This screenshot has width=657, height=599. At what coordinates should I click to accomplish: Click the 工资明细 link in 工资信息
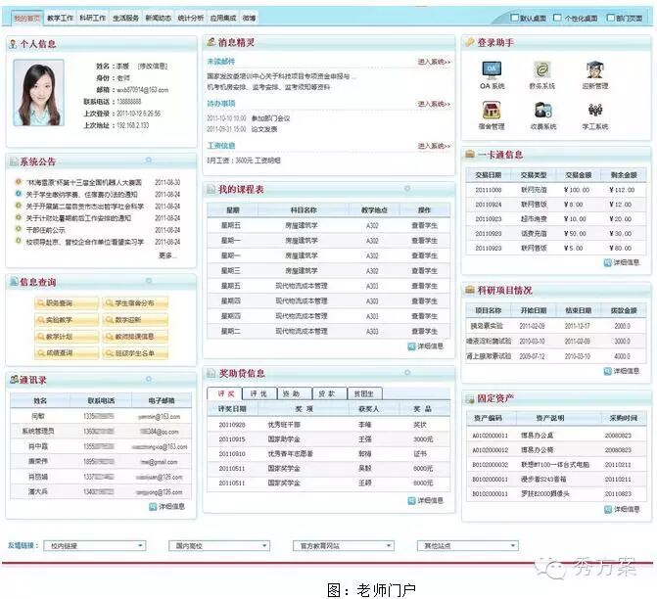(x=267, y=161)
